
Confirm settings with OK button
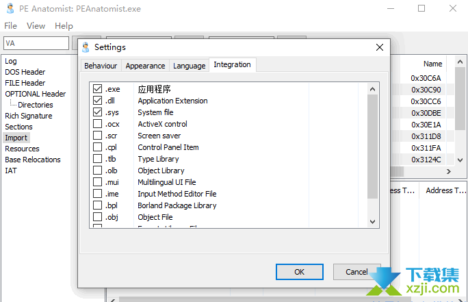(300, 272)
